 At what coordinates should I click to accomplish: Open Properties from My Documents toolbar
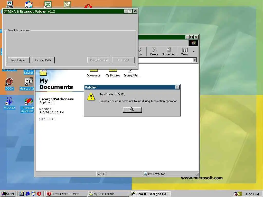point(168,52)
